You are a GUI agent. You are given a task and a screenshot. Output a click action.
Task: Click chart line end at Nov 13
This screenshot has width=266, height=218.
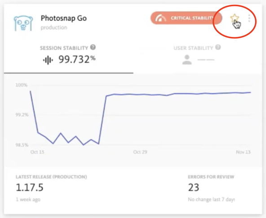click(250, 92)
